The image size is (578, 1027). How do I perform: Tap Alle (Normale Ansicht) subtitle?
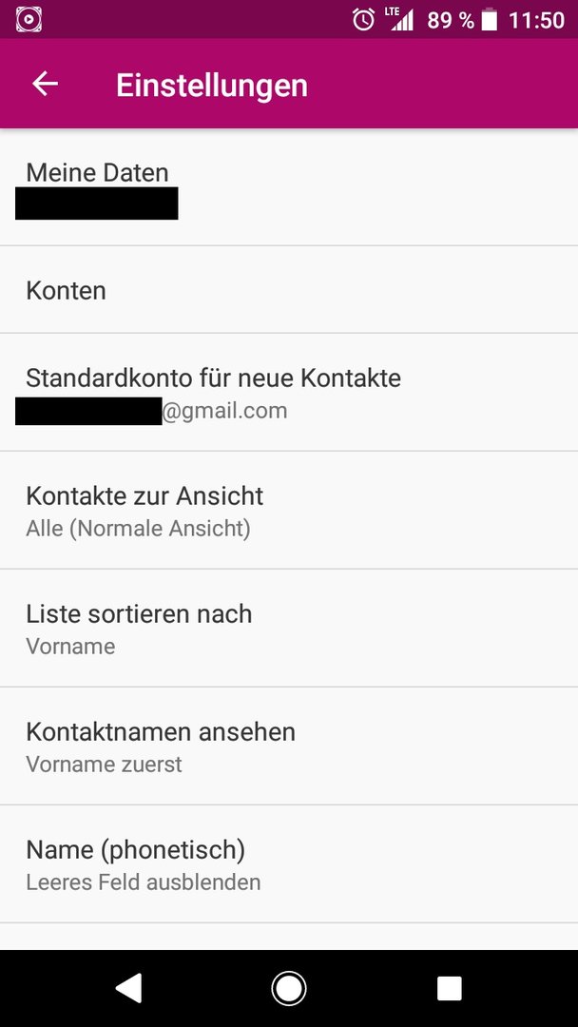(138, 528)
